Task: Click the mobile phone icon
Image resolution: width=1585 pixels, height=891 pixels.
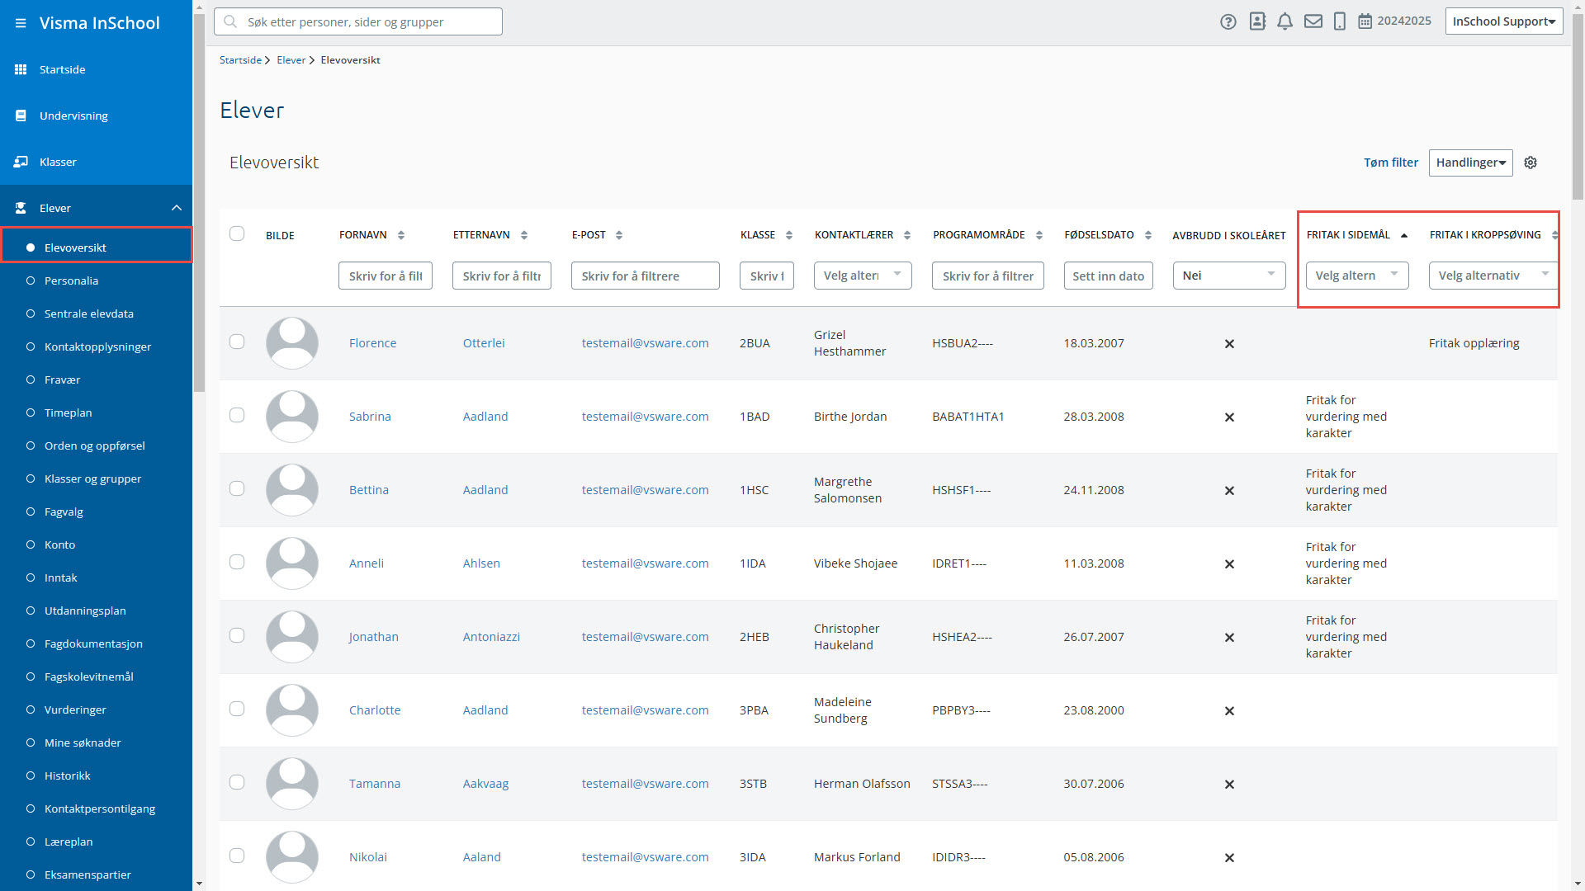Action: 1340,21
